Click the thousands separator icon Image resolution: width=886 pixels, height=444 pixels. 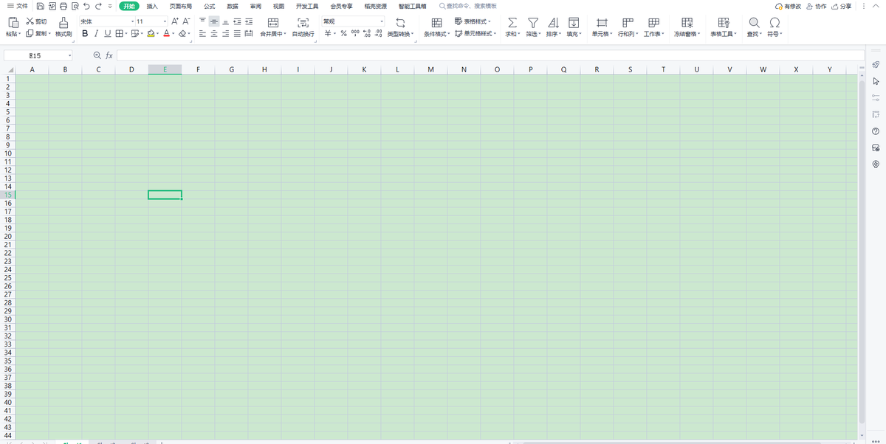coord(355,34)
